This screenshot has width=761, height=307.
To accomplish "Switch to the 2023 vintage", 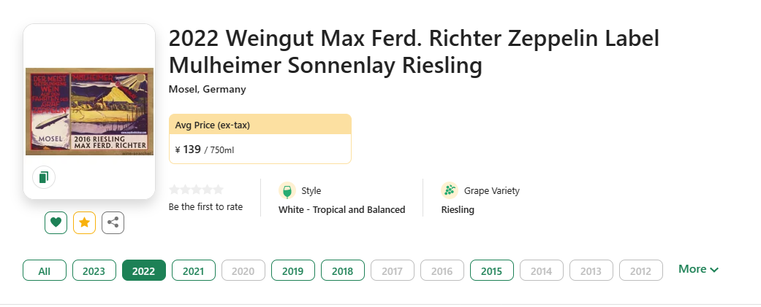I will (94, 271).
